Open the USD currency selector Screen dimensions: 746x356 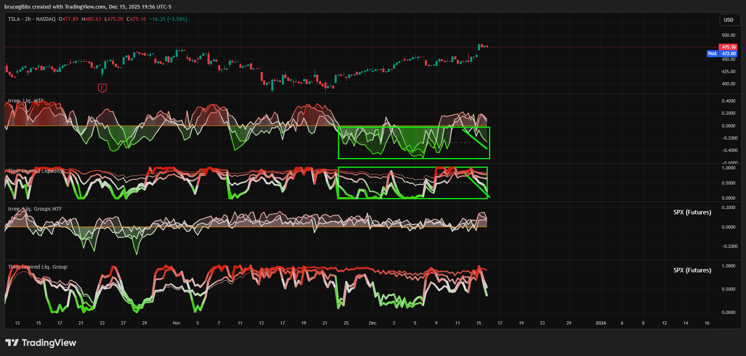(728, 20)
